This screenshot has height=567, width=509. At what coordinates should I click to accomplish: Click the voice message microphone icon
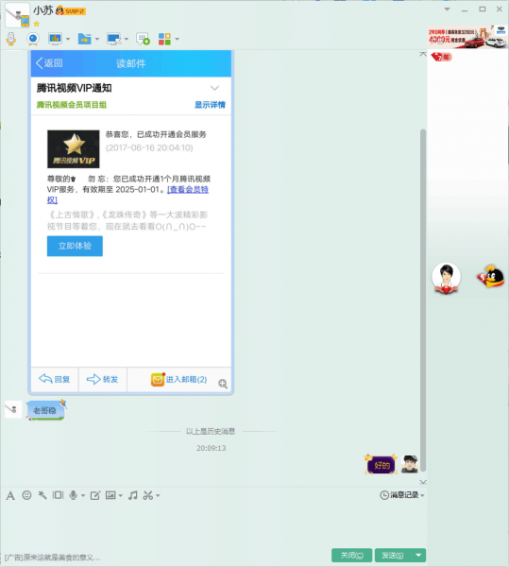coord(74,495)
